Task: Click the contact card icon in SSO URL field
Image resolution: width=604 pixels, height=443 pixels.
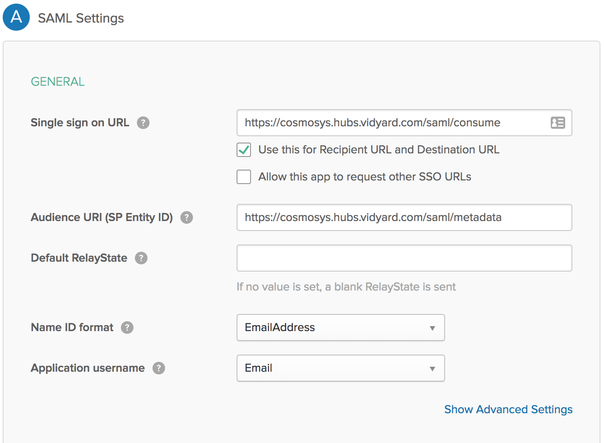Action: click(558, 123)
